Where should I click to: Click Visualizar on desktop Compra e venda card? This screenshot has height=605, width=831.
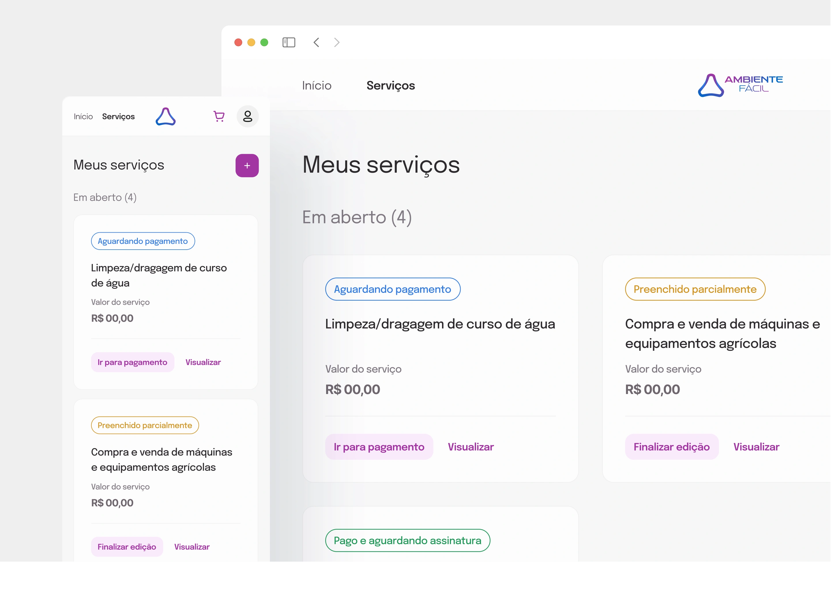click(756, 447)
